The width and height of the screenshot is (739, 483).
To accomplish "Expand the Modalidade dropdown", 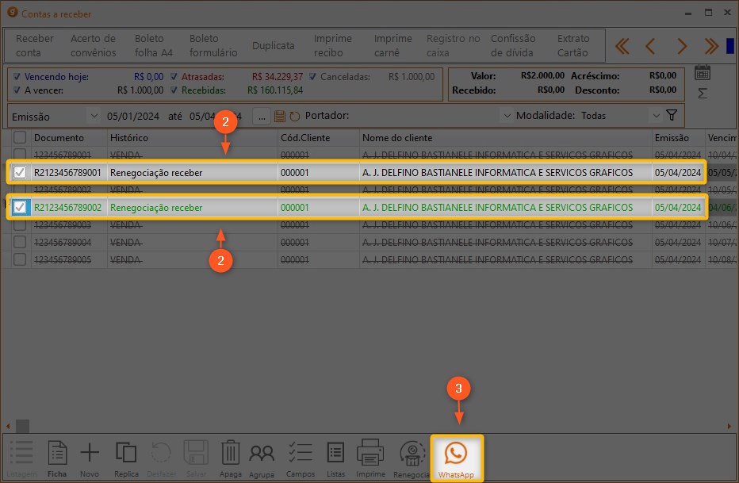I will pos(656,116).
